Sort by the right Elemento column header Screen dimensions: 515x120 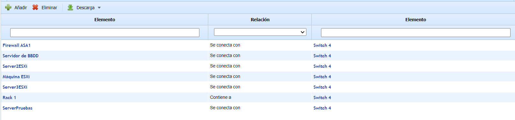click(x=416, y=20)
